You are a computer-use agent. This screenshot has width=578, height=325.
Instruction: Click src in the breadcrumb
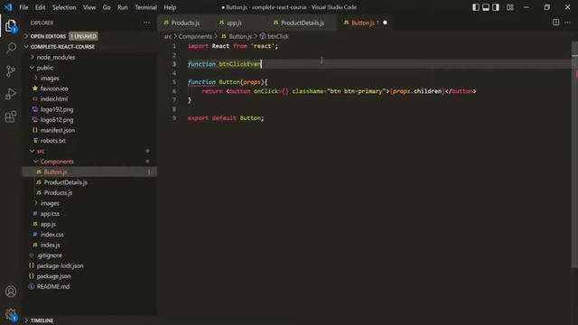[x=168, y=36]
